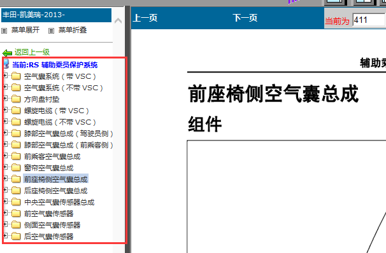Select 膝部空气囊总成（驾驶员侧）tree item
The image size is (386, 253).
(69, 133)
